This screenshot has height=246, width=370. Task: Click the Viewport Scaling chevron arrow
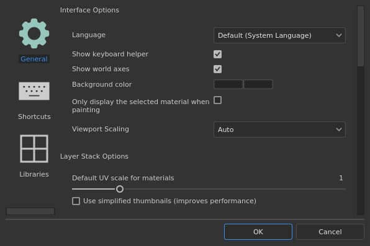pyautogui.click(x=338, y=130)
